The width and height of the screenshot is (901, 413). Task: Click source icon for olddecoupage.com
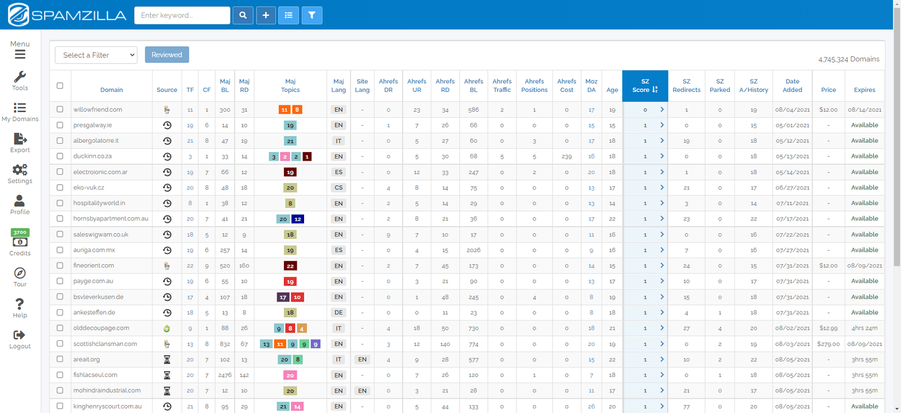tap(167, 328)
